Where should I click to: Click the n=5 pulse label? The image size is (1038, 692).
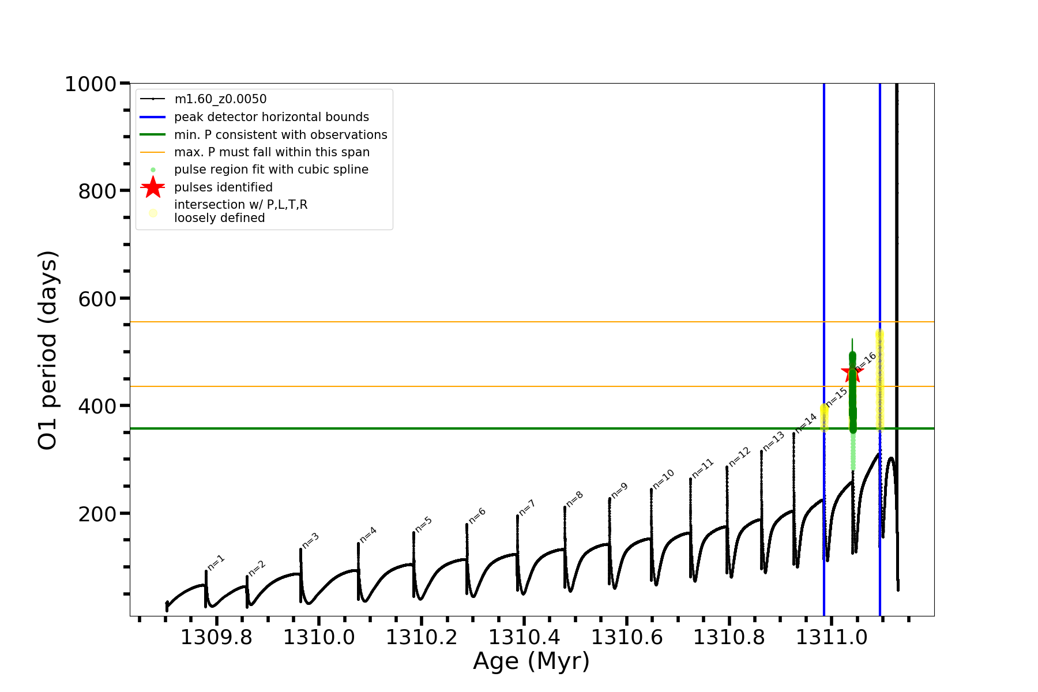tap(423, 524)
